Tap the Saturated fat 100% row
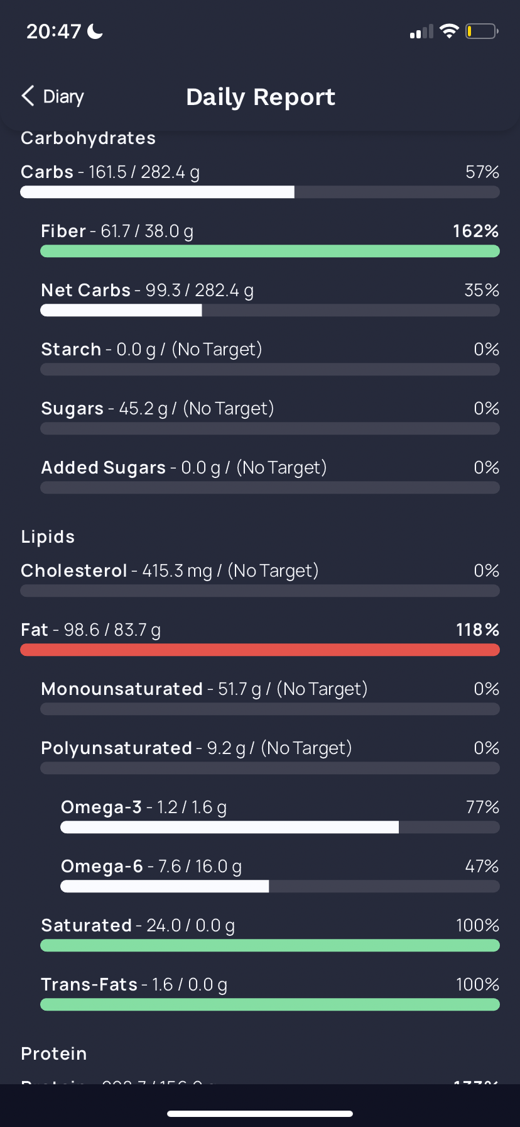The width and height of the screenshot is (520, 1127). [270, 935]
